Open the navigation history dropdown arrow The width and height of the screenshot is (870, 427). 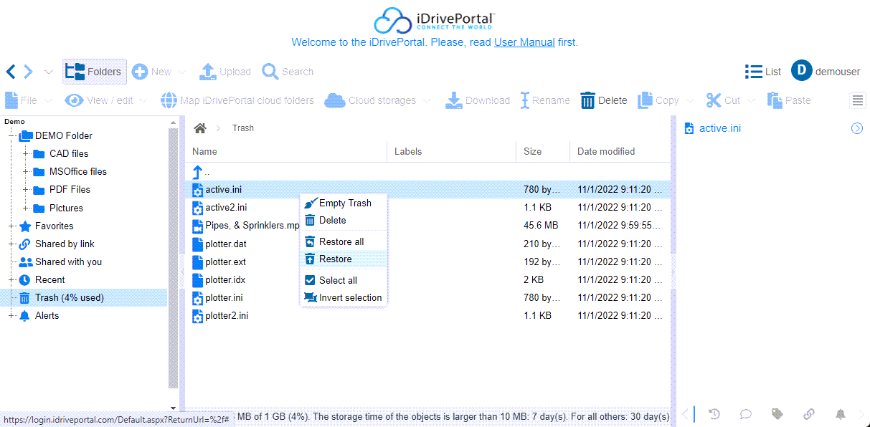[x=48, y=72]
